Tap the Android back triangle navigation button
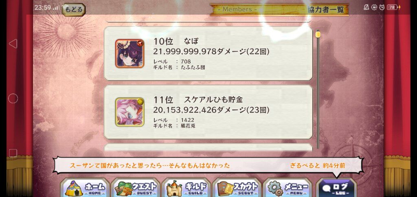The width and height of the screenshot is (417, 197). tap(13, 43)
